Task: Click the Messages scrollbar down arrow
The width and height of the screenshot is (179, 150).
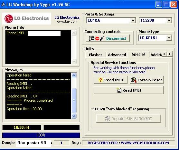Action: (x=74, y=116)
